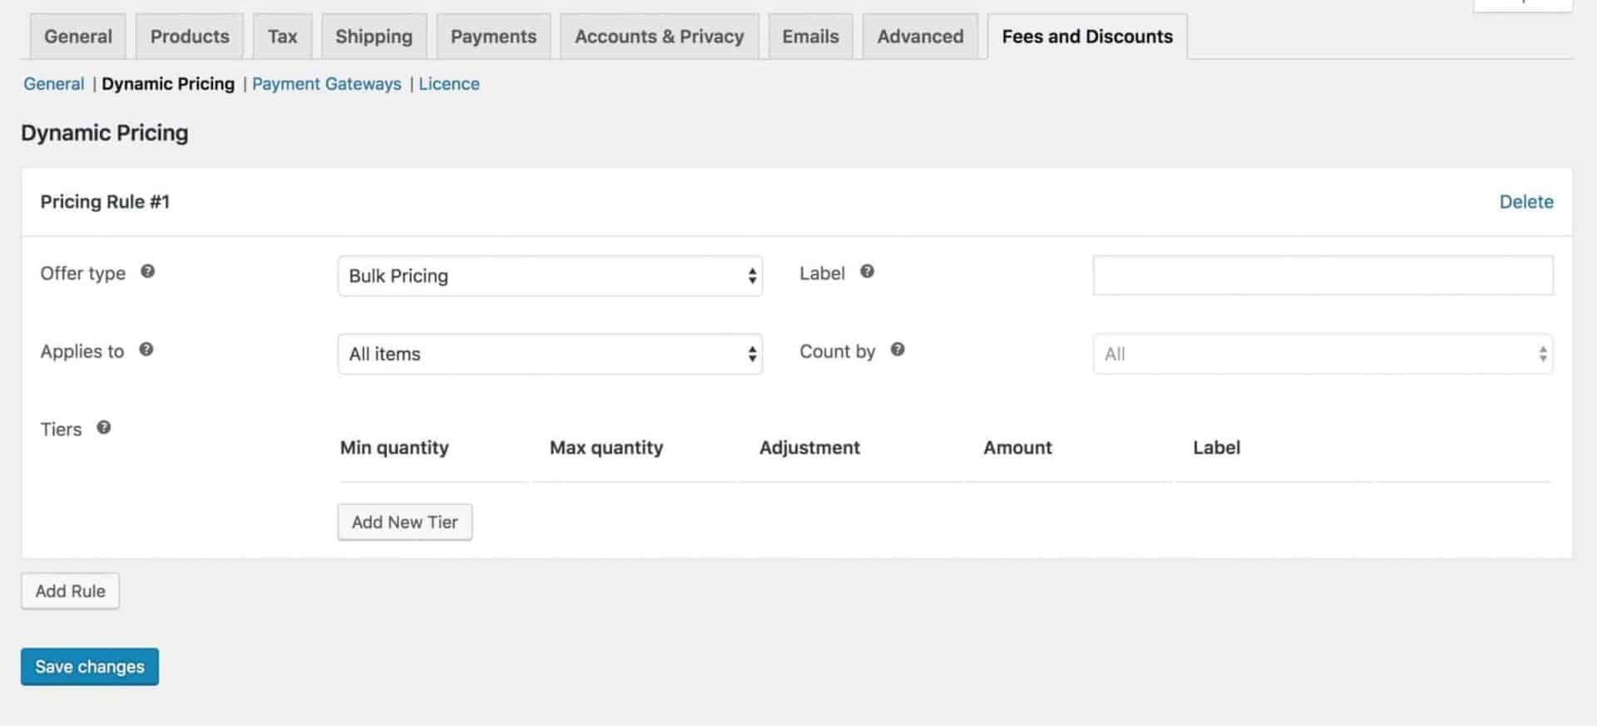
Task: Open the Advanced tab
Action: (x=920, y=37)
